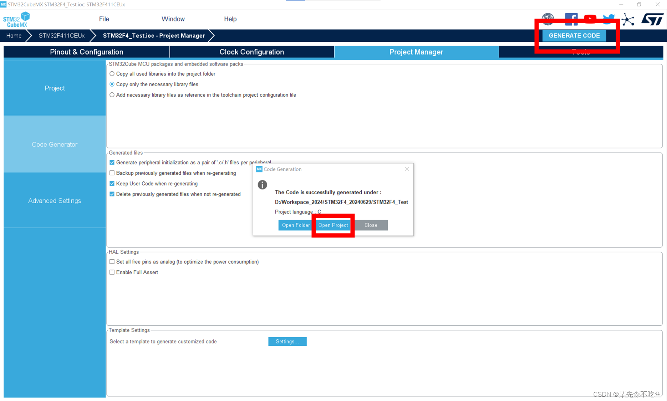Open the Code Generator side section
Viewport: 667px width, 401px height.
click(x=55, y=144)
